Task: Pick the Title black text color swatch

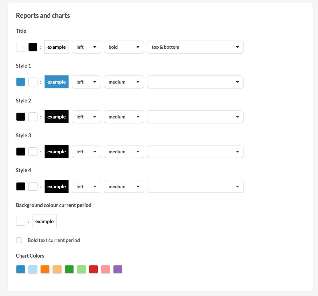Action: [x=33, y=47]
